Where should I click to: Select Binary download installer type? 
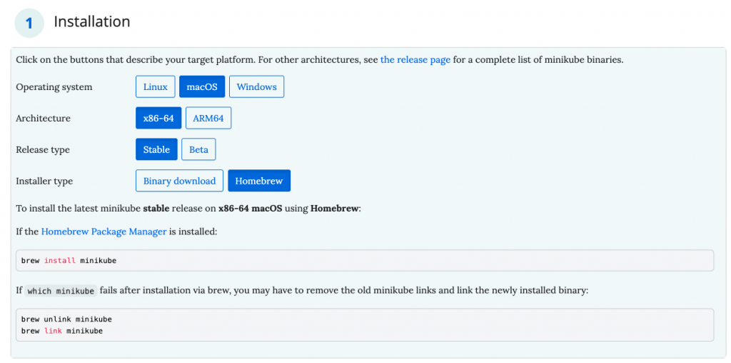point(179,181)
